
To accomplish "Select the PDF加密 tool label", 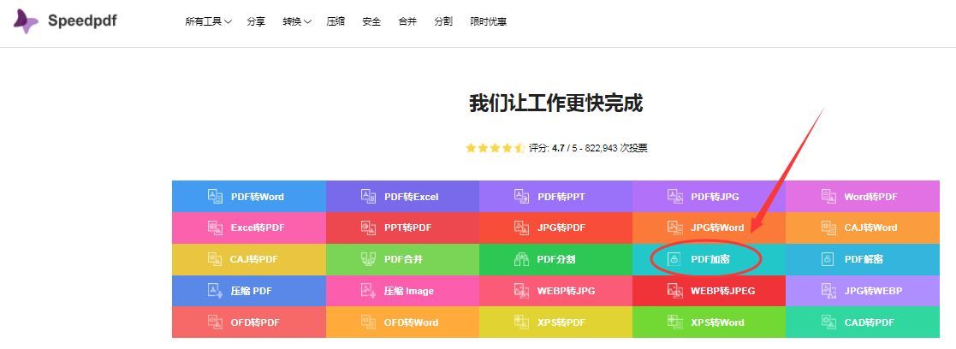I will tap(710, 259).
